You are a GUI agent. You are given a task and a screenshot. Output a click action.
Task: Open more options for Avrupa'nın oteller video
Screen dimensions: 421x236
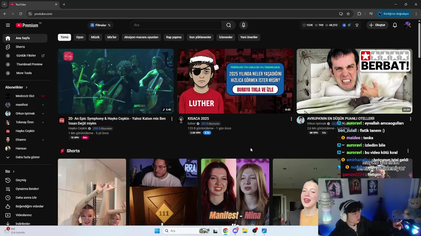[x=410, y=119]
